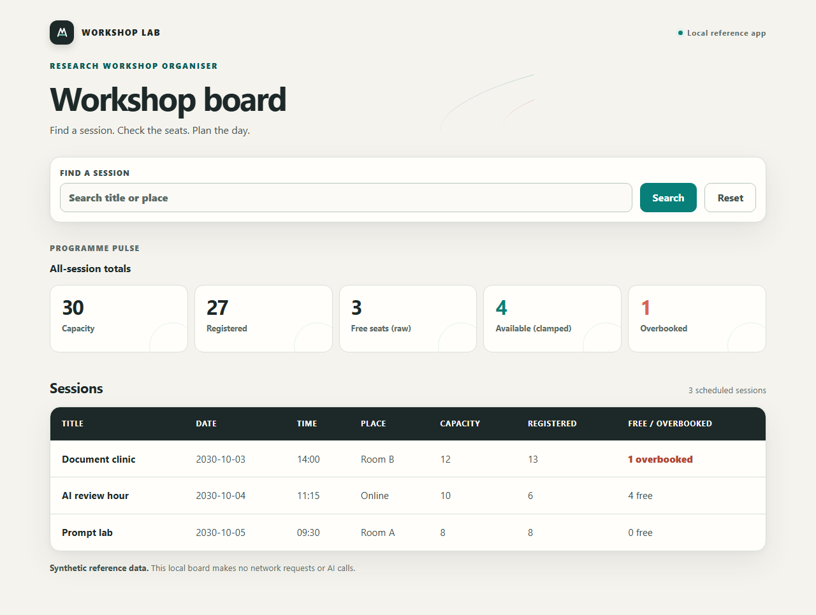Select the Prompt lab session title
Image resolution: width=816 pixels, height=615 pixels.
(87, 533)
